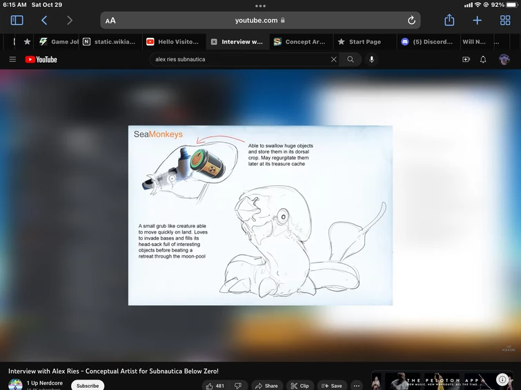This screenshot has height=390, width=521.
Task: Open the account avatar menu
Action: click(x=504, y=59)
